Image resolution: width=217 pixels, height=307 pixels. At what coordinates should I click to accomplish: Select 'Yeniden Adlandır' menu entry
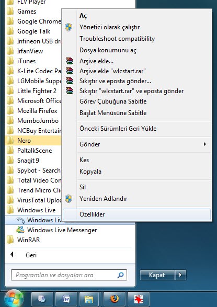[137, 199]
